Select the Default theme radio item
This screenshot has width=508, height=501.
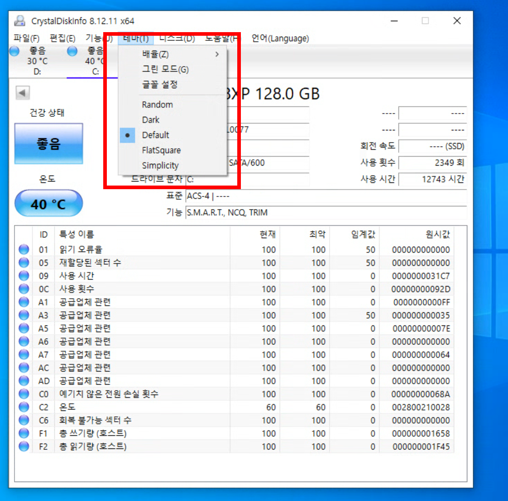click(x=173, y=135)
